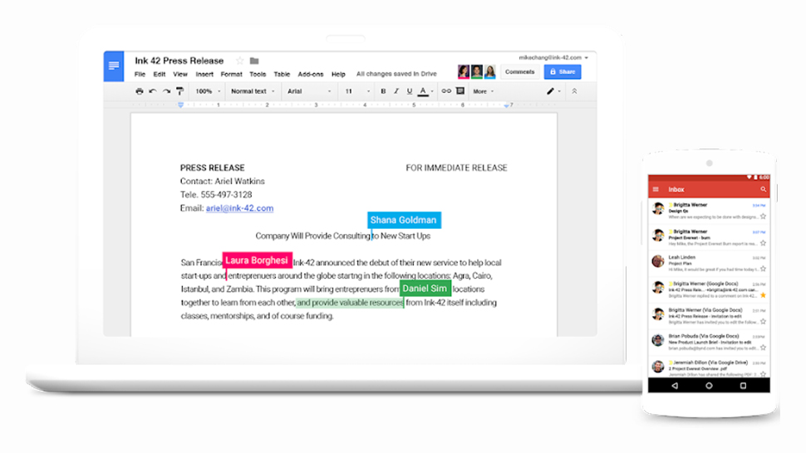The image size is (806, 453).
Task: Collapse the menus with the double chevron
Action: (x=574, y=91)
